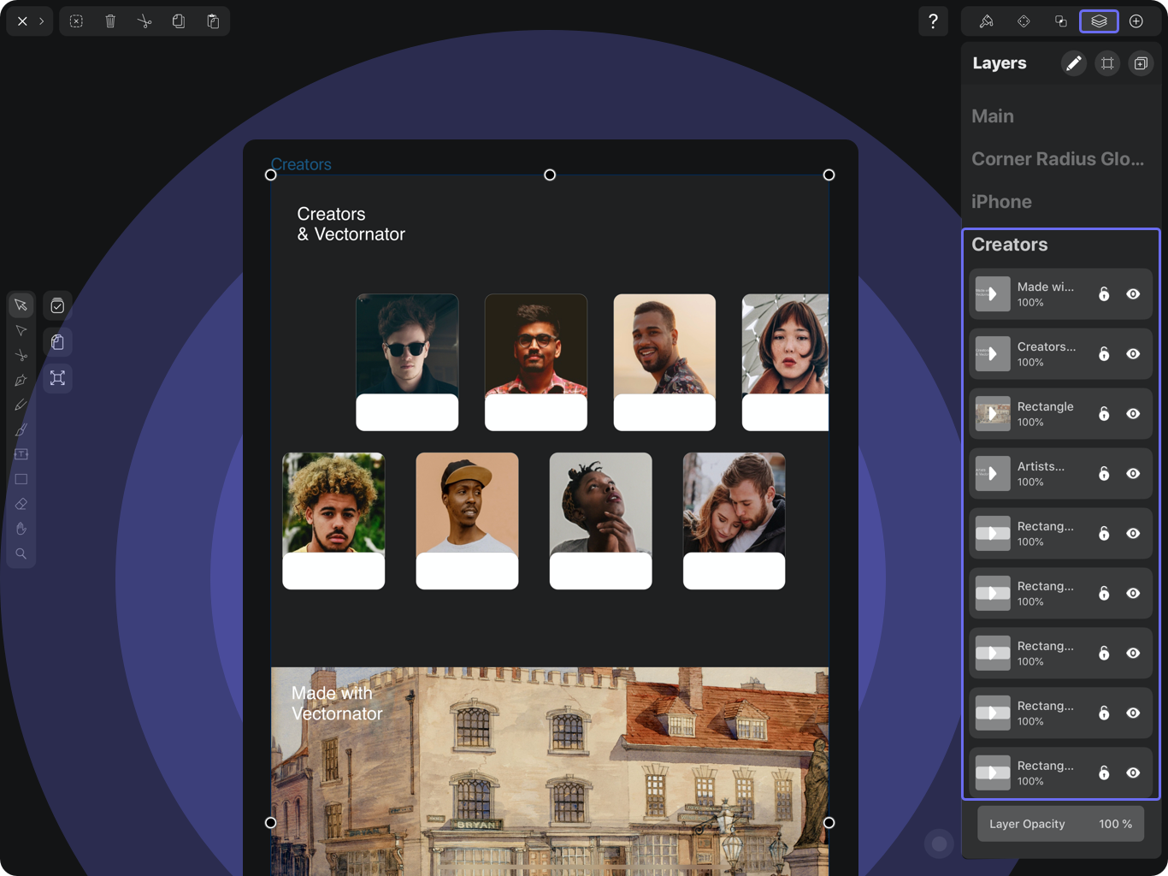Close the document with the X
The height and width of the screenshot is (876, 1168).
click(x=22, y=21)
